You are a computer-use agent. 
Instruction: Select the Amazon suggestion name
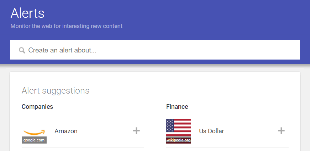pyautogui.click(x=66, y=131)
